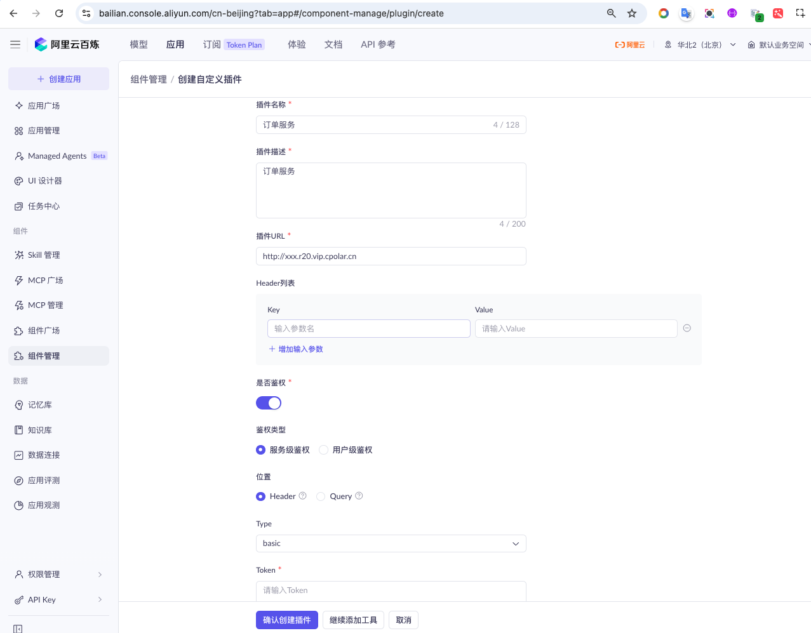This screenshot has width=811, height=633.
Task: Open 数据连接 in the sidebar
Action: 58,455
